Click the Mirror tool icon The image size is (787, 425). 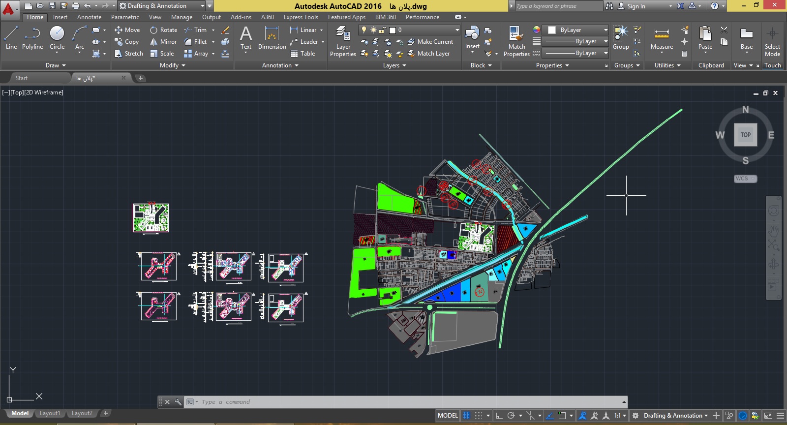point(154,42)
